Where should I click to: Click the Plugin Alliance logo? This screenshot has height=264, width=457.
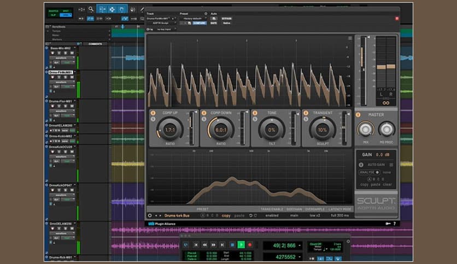click(x=162, y=224)
